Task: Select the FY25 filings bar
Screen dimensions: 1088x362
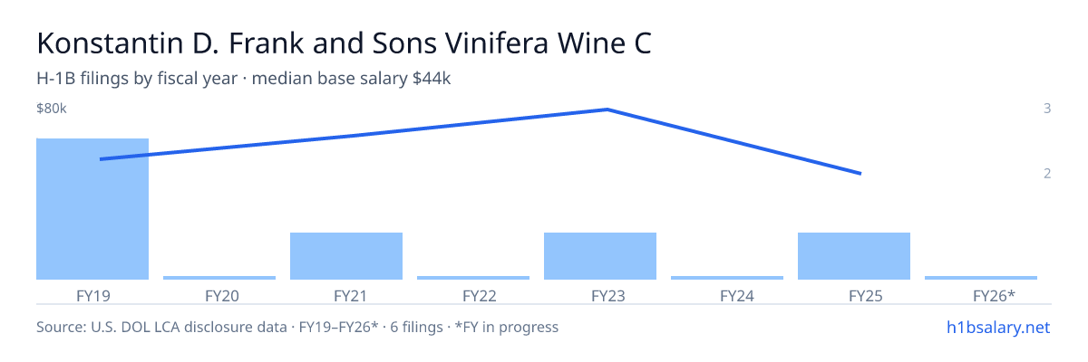Action: pyautogui.click(x=854, y=256)
